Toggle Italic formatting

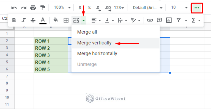coord(23,20)
